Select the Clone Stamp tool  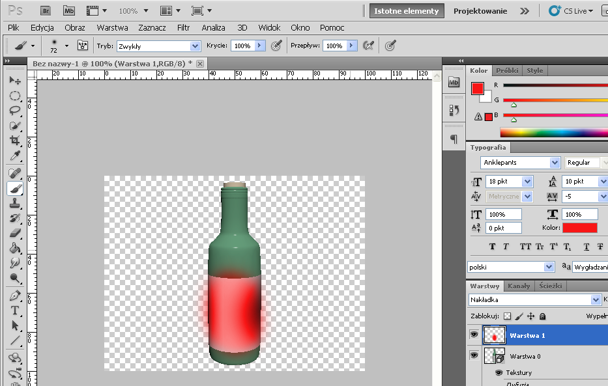pyautogui.click(x=15, y=203)
